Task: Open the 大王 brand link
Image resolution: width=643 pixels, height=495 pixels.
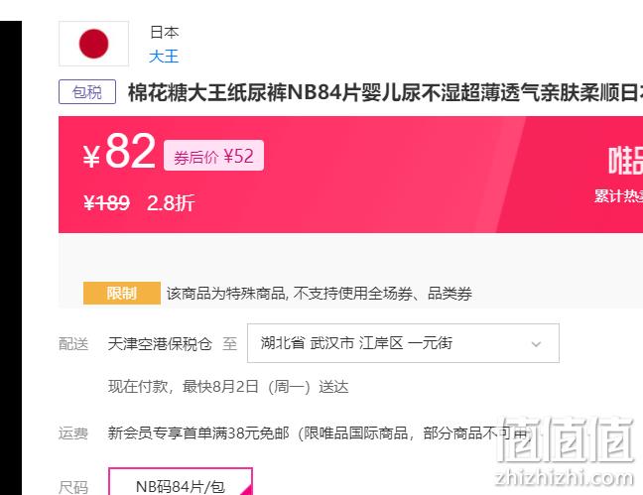Action: pyautogui.click(x=164, y=57)
